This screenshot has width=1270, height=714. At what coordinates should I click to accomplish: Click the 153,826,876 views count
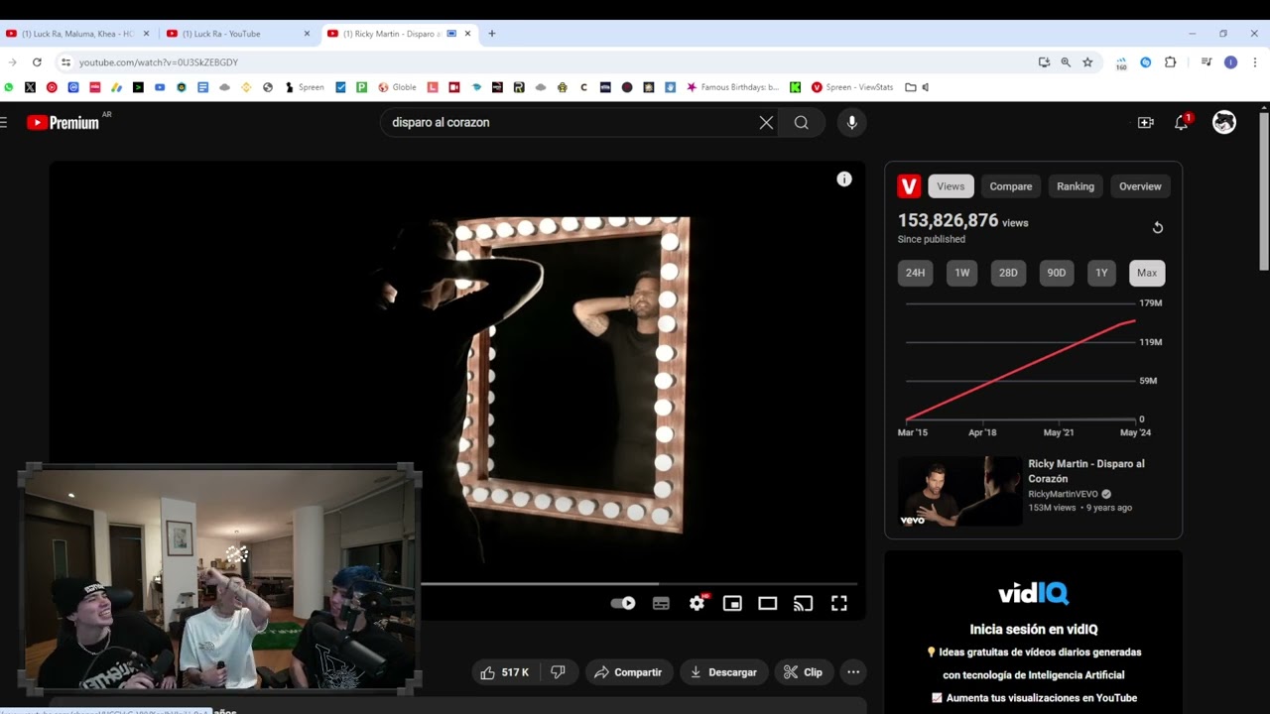click(948, 221)
